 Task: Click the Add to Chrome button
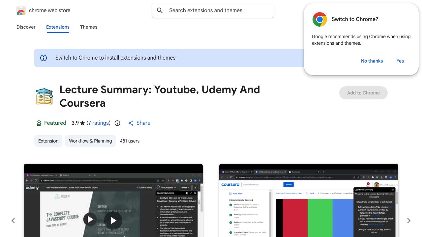[363, 93]
